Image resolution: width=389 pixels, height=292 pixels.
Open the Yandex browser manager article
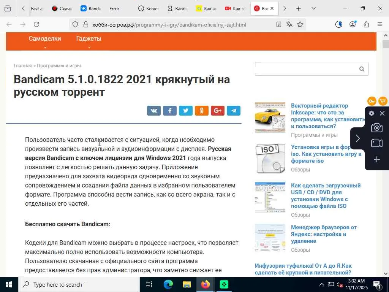324,234
